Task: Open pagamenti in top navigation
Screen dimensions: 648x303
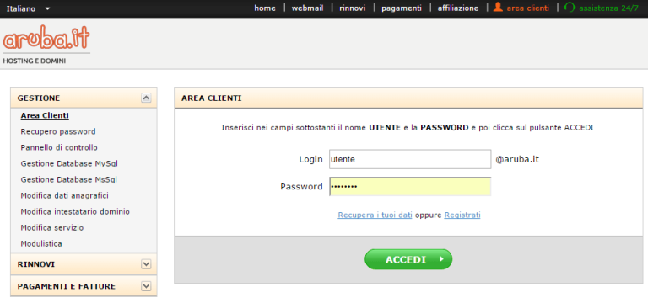Action: [x=402, y=8]
